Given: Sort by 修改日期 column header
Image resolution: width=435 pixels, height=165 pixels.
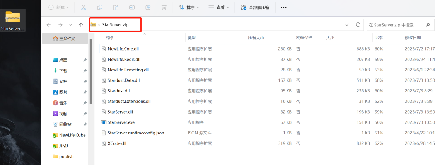Looking at the screenshot, I should point(413,38).
